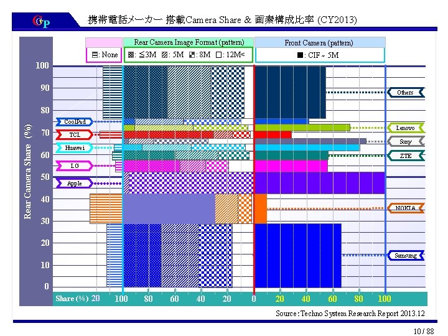Click the Nokia solid periwinkle rear bar

coord(169,208)
